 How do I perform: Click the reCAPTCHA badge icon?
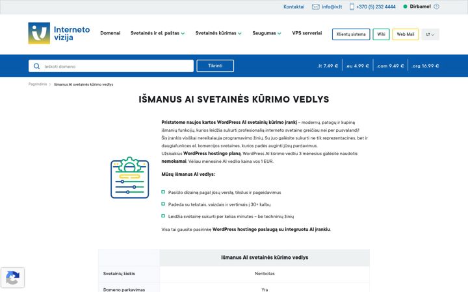[x=12, y=278]
